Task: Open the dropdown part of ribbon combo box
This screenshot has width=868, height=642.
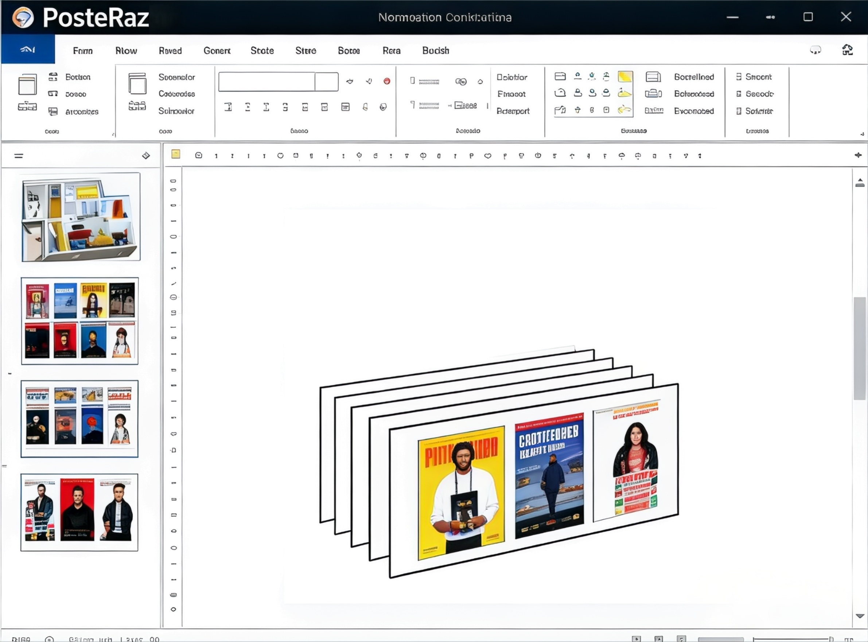Action: coord(326,82)
